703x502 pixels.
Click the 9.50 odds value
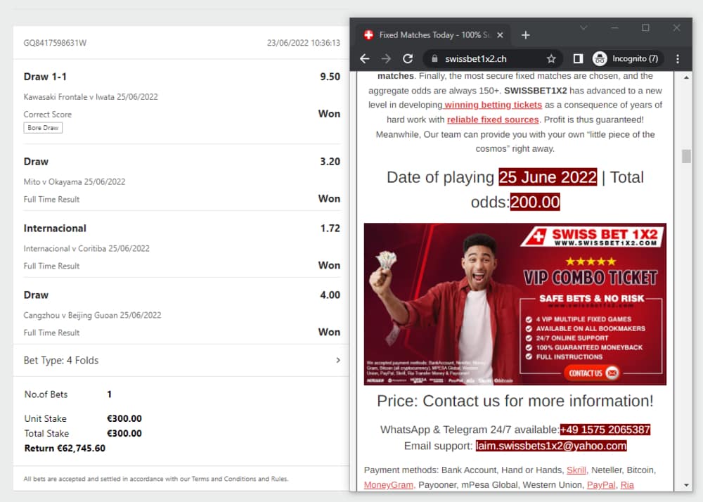tap(330, 77)
